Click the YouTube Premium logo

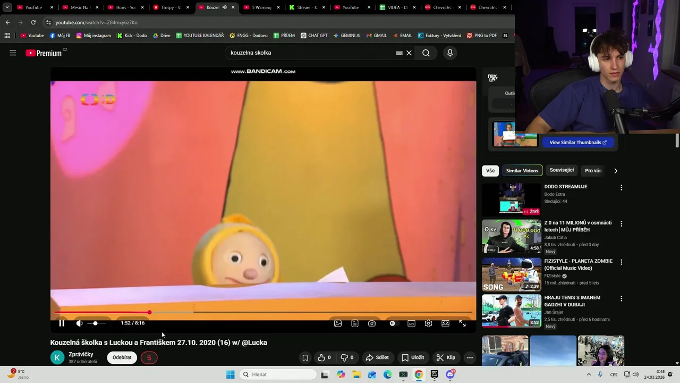tap(44, 53)
